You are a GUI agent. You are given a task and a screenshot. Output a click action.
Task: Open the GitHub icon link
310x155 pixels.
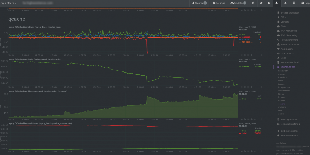coord(252,3)
